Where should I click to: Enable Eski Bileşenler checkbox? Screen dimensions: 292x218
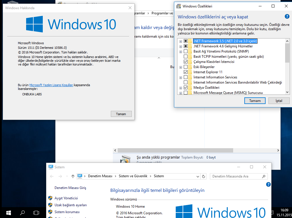point(186,67)
